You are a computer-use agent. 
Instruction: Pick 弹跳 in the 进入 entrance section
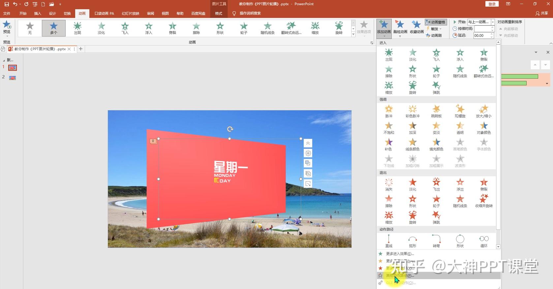436,88
